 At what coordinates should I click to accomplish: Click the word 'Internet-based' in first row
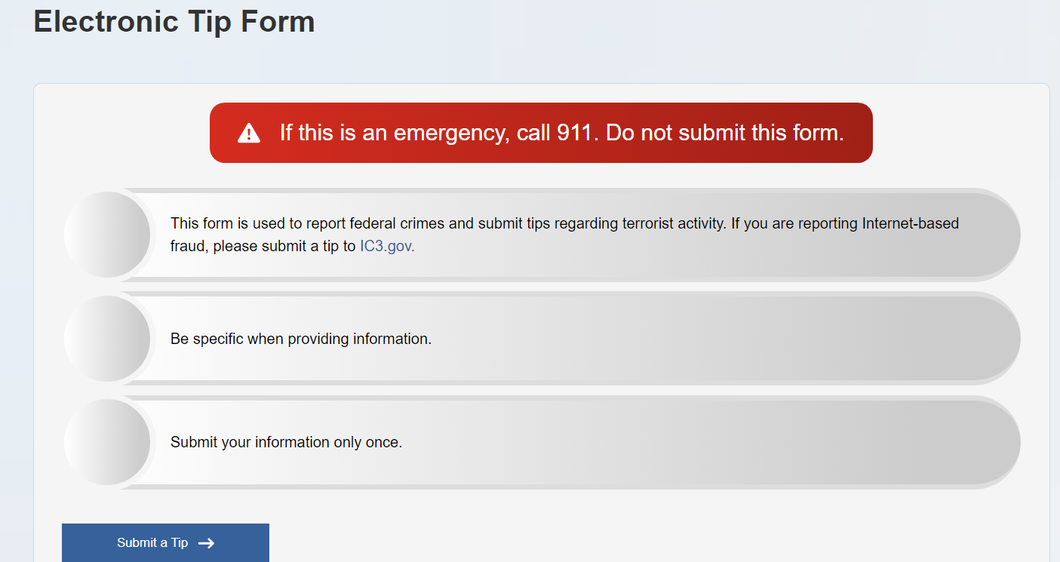pyautogui.click(x=911, y=223)
